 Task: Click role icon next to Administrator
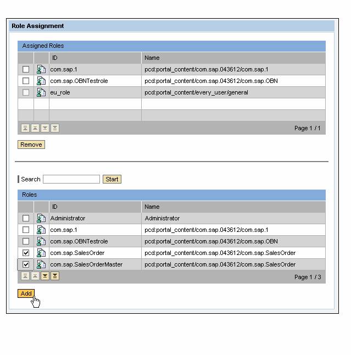coord(41,219)
